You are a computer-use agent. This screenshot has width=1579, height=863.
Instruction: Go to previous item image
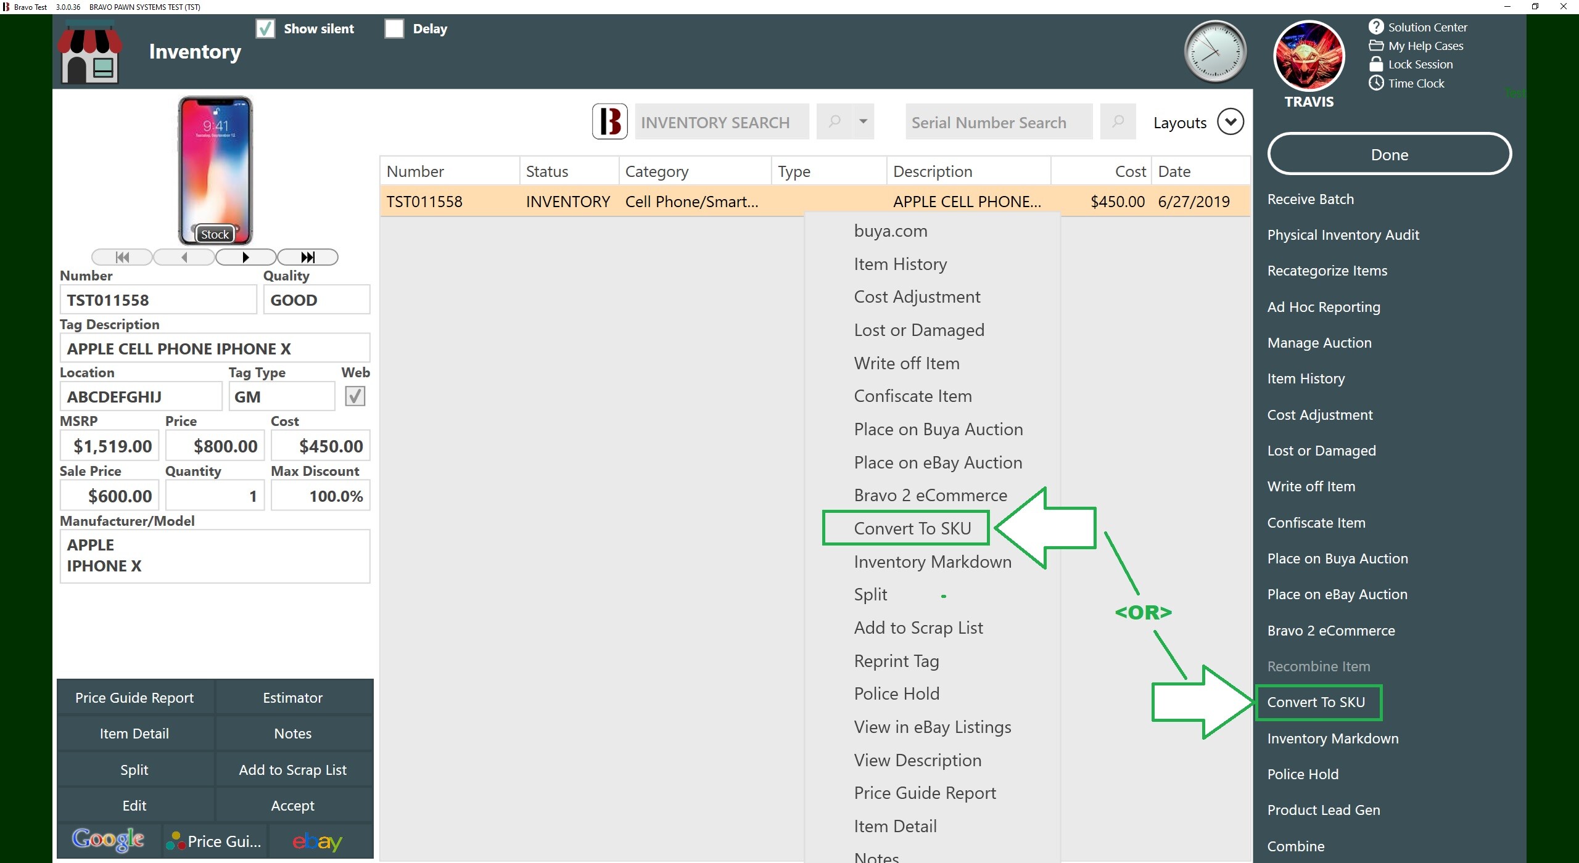[x=184, y=257]
